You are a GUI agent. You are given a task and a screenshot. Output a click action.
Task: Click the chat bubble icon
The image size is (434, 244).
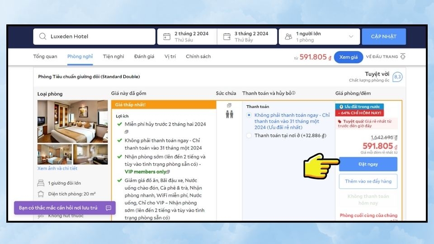(x=108, y=208)
